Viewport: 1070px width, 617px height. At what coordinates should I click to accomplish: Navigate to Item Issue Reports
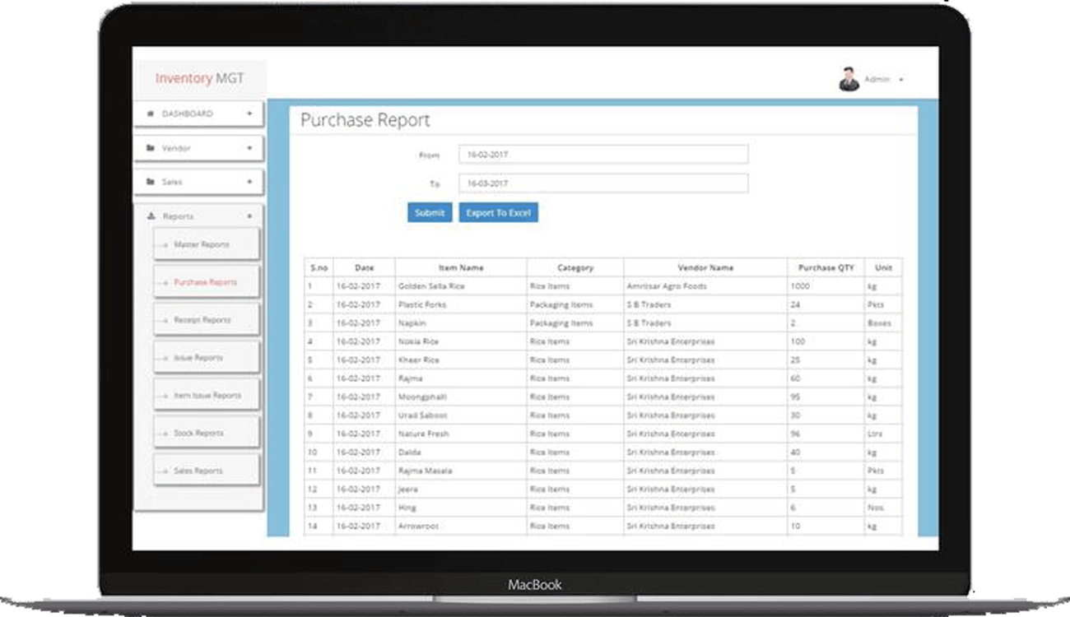(x=207, y=396)
